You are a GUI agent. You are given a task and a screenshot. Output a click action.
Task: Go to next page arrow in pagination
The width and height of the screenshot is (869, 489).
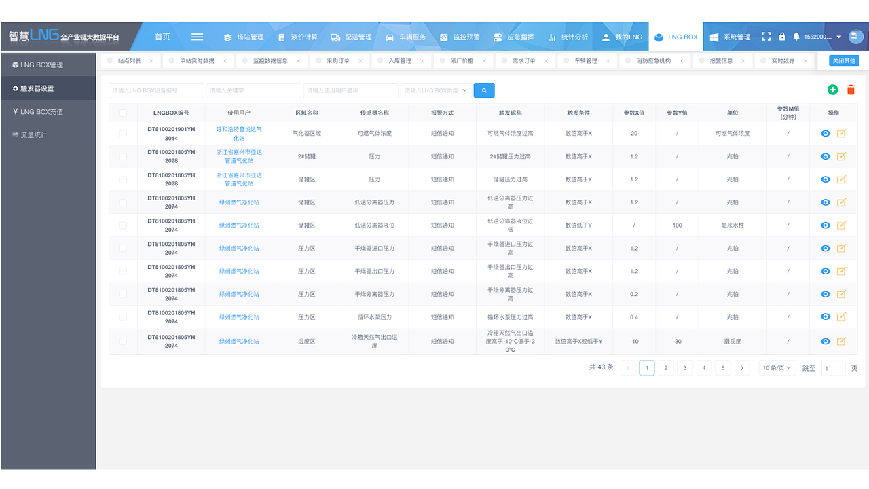[x=742, y=368]
